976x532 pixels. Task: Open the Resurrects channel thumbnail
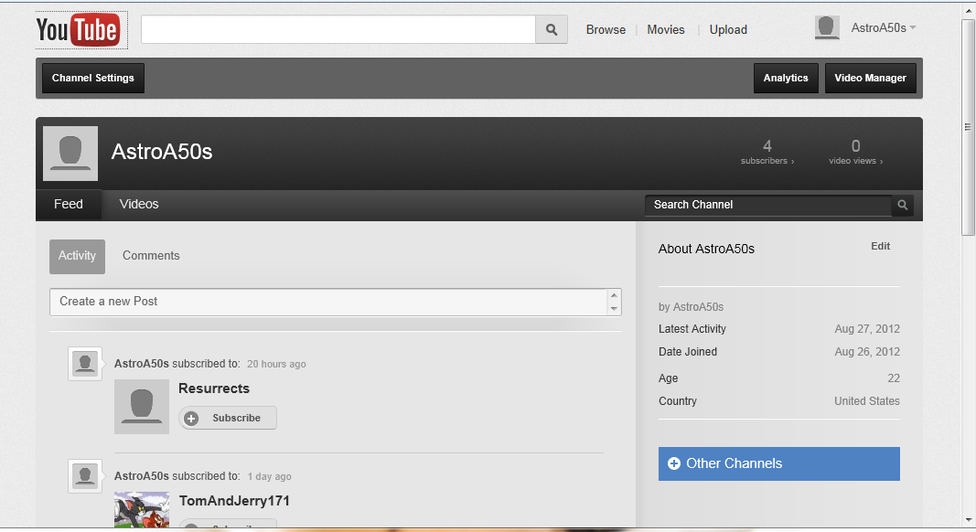[142, 407]
